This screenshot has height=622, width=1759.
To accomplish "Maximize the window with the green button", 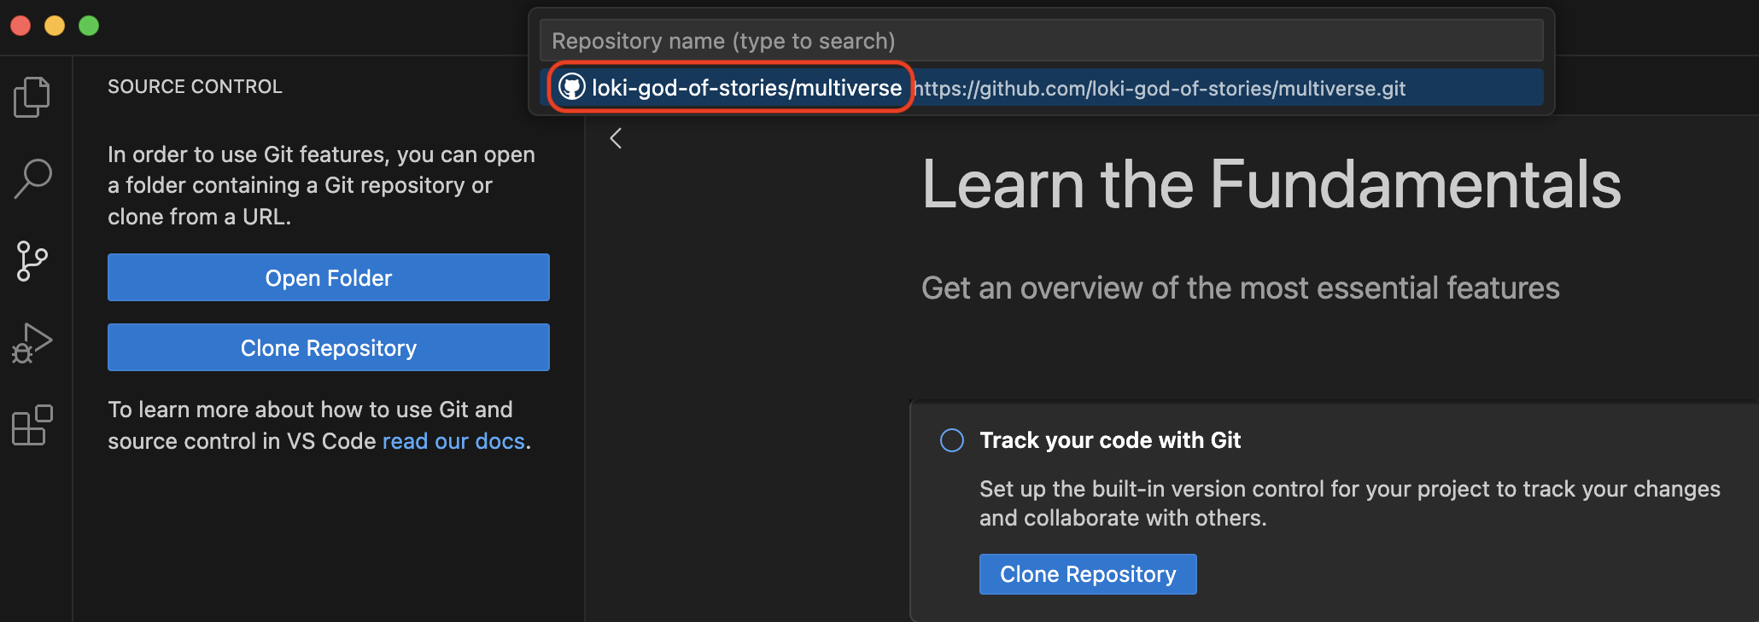I will 89,26.
